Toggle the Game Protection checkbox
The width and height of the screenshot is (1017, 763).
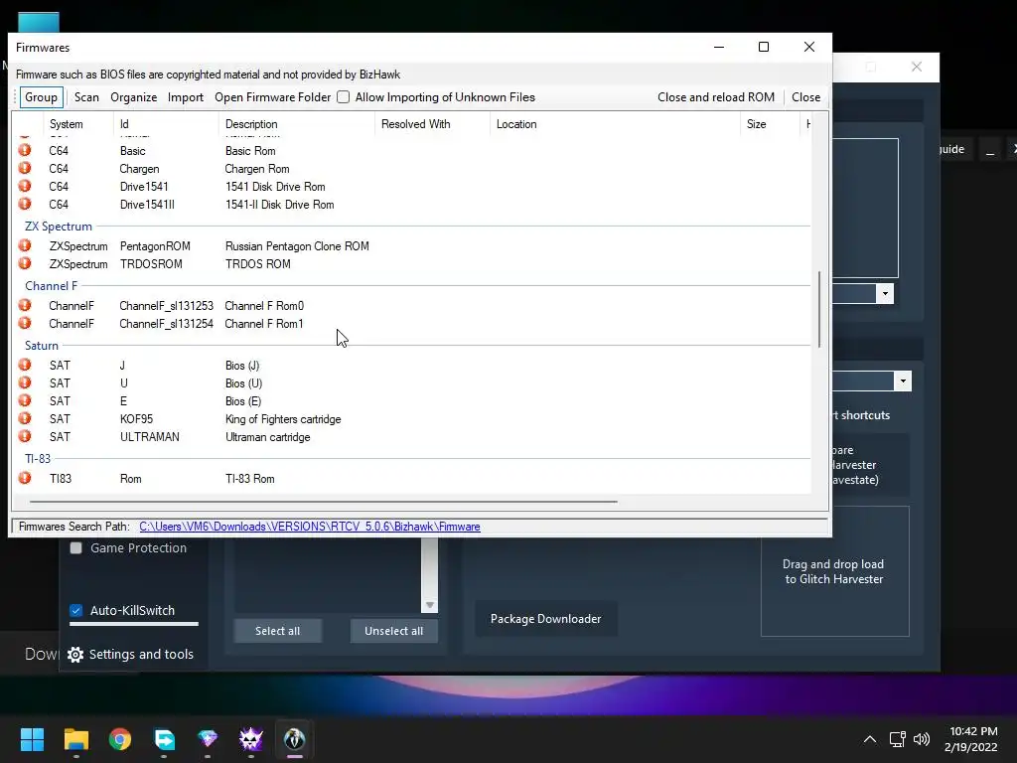coord(75,548)
